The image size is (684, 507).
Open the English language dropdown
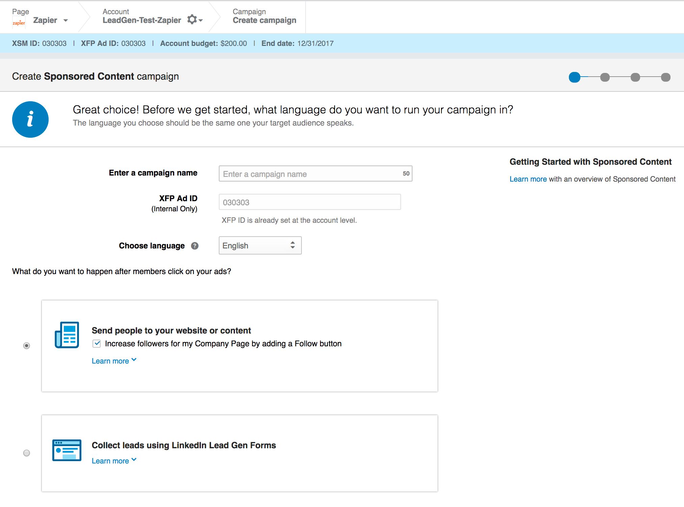click(x=260, y=245)
